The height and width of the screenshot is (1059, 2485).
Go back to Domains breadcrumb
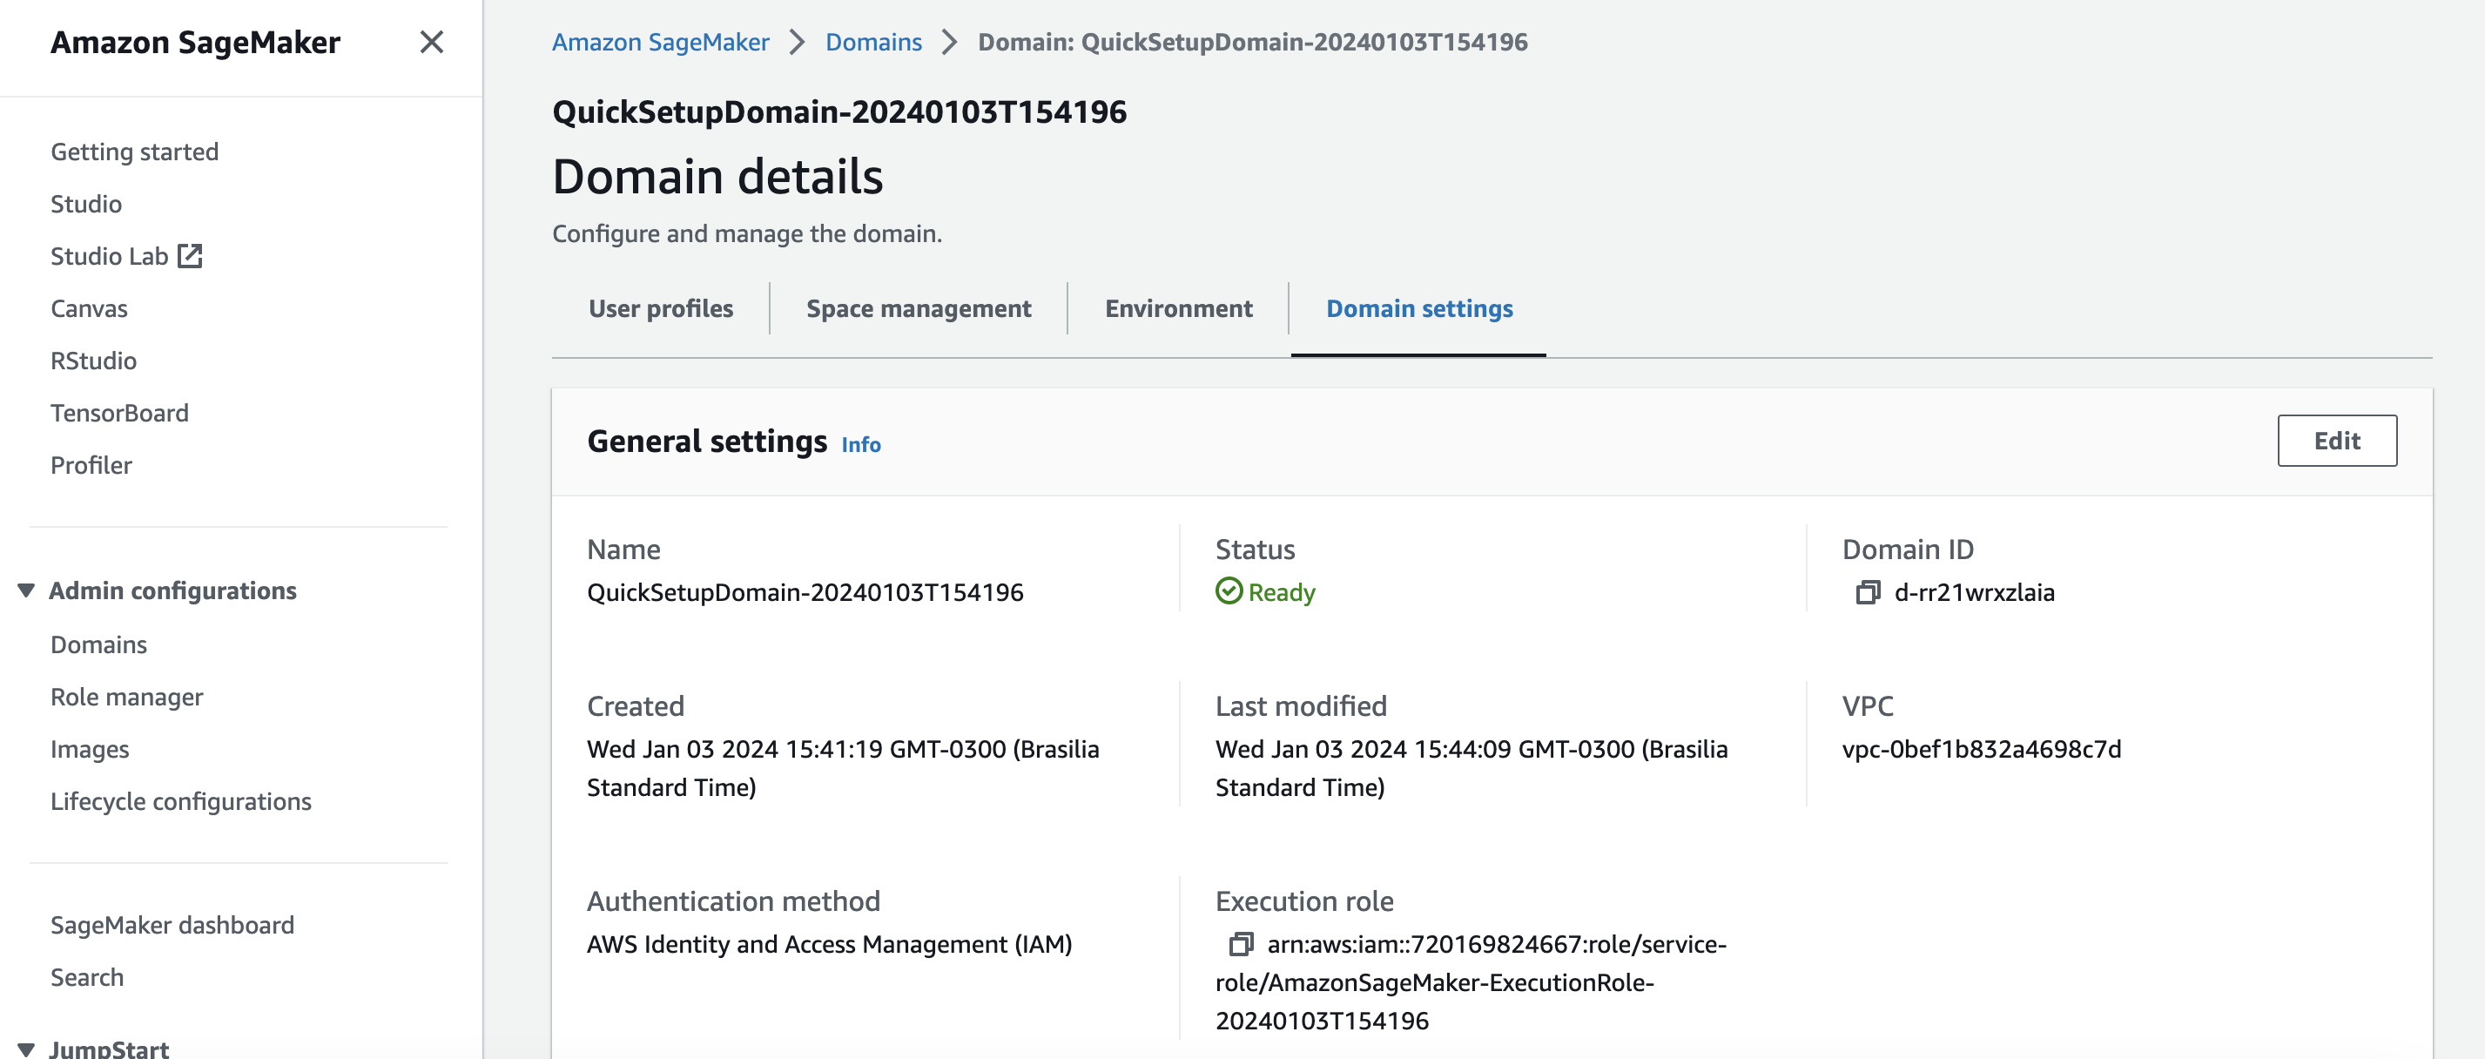(x=873, y=43)
